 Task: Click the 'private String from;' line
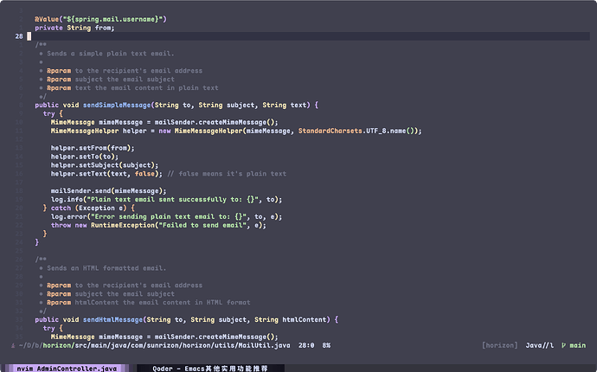(74, 28)
